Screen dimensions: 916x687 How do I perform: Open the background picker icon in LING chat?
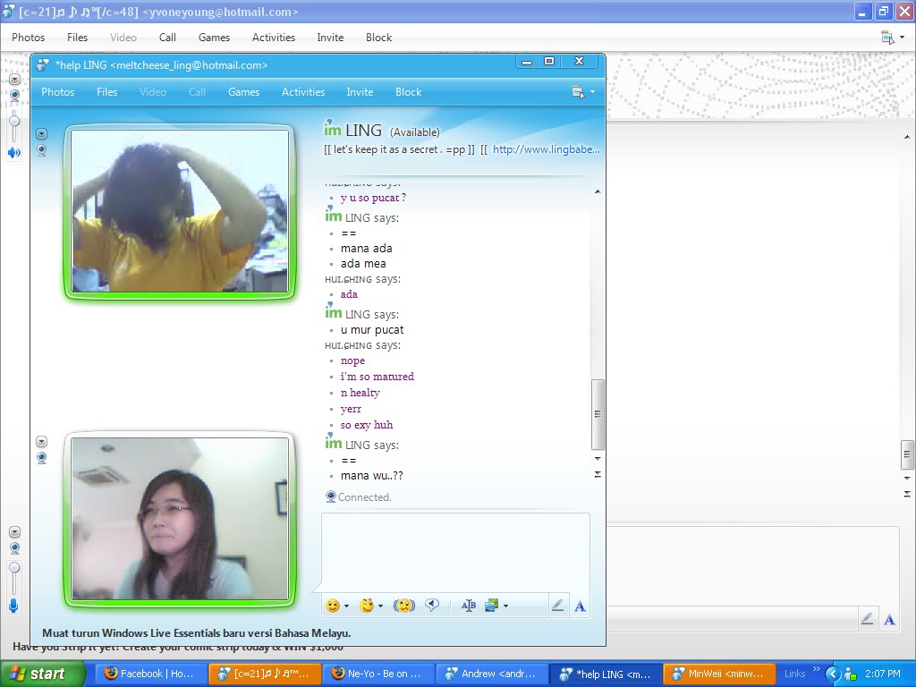point(491,606)
